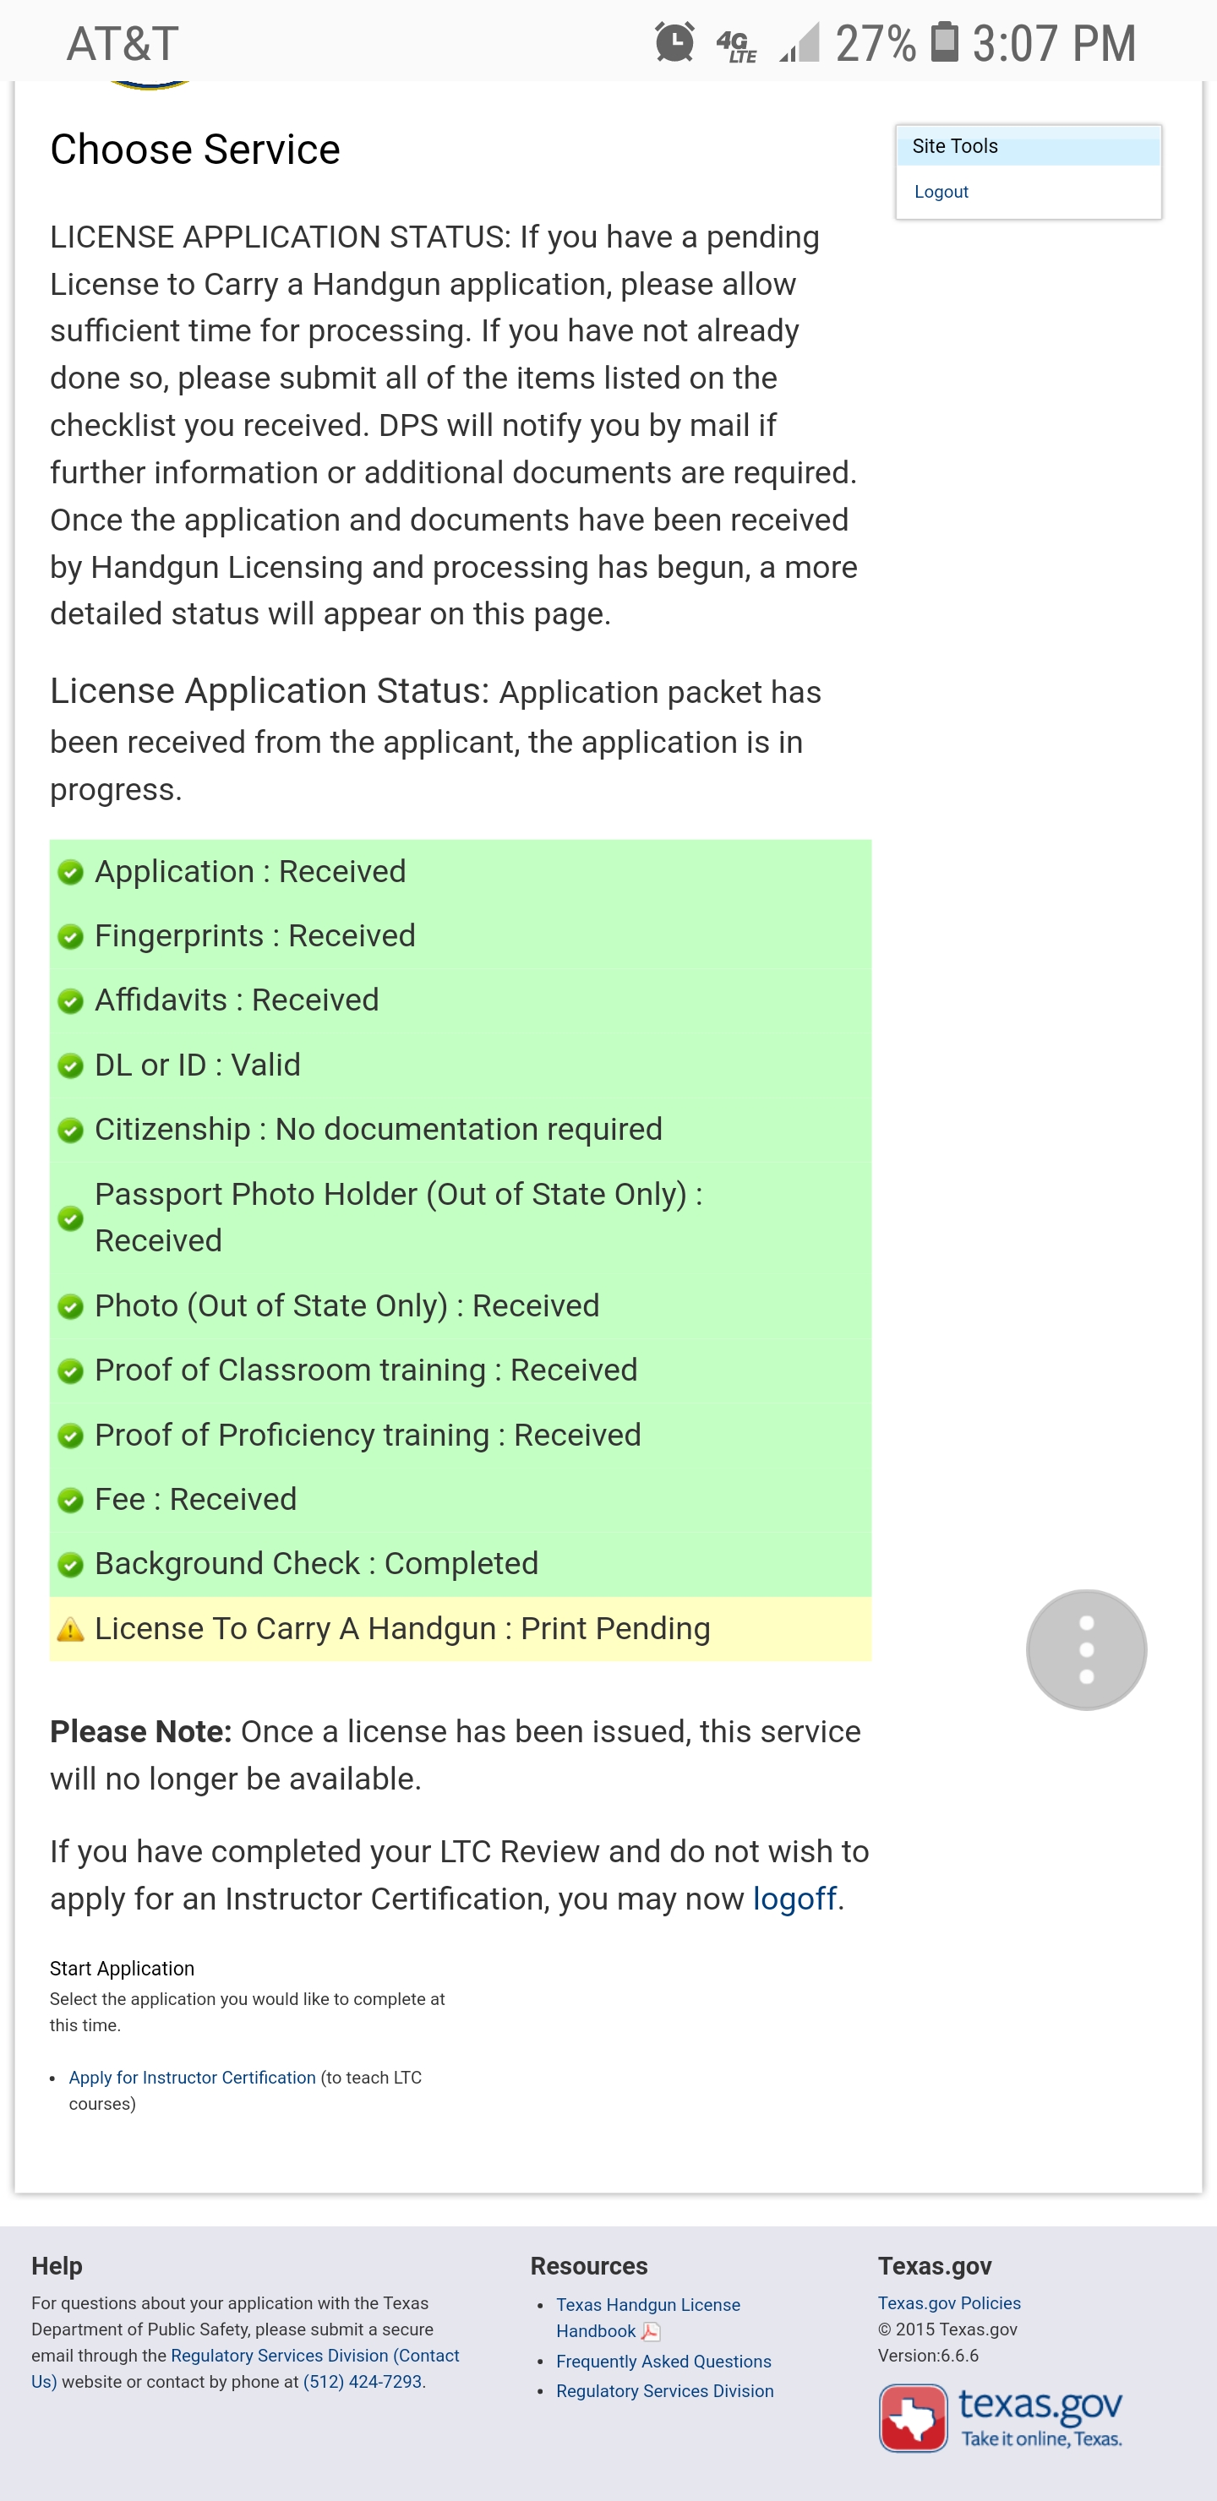Click the yellow warning icon for Print Pending
The image size is (1217, 2501).
pyautogui.click(x=70, y=1629)
